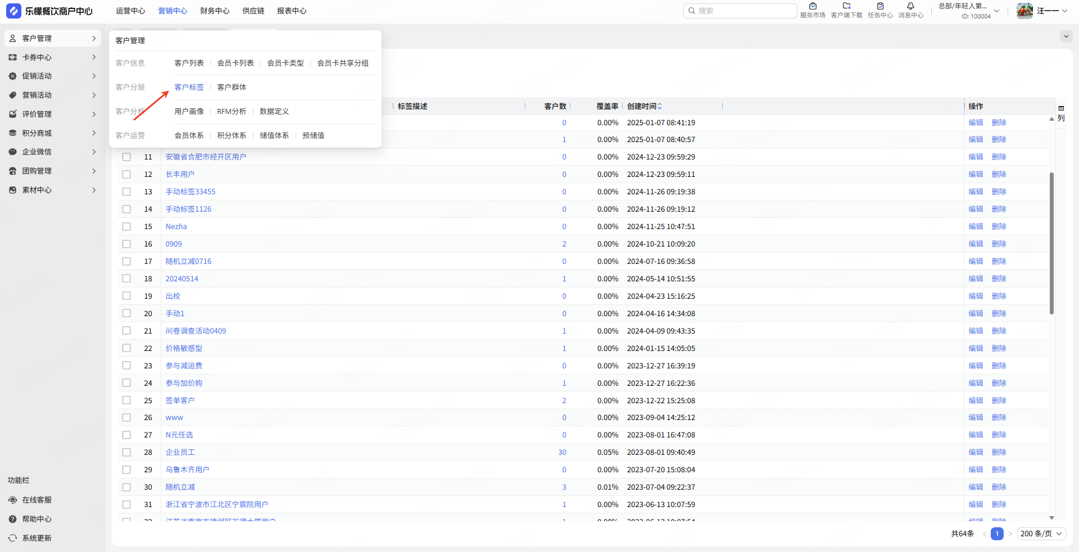
Task: Open the 任务中心 task center icon
Action: click(x=879, y=7)
